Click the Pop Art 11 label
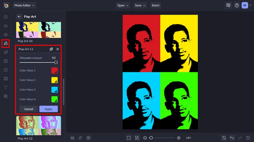Viewport: 254px width, 142px height. click(26, 49)
